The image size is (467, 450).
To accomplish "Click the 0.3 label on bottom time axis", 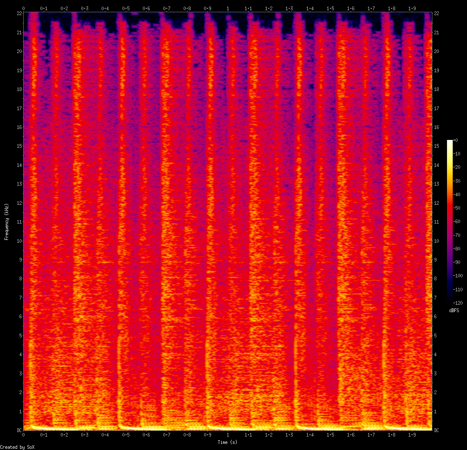I will click(x=85, y=435).
